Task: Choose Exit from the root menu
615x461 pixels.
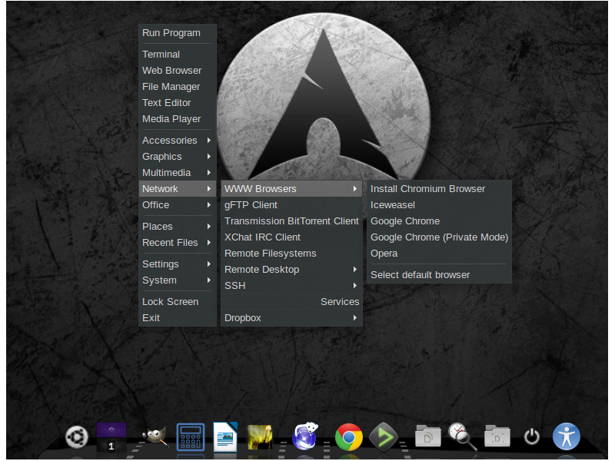Action: coord(178,317)
